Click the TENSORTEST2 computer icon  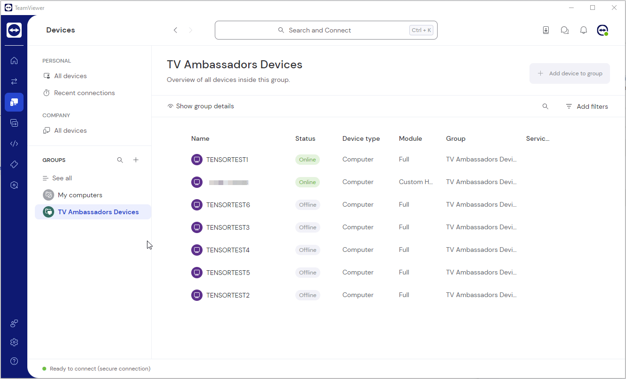(197, 295)
